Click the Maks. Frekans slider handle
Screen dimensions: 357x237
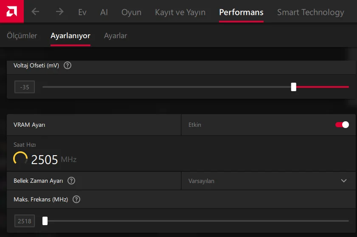pyautogui.click(x=45, y=221)
